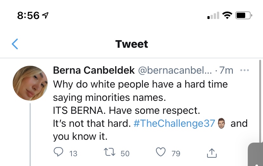The height and width of the screenshot is (166, 263).
Task: Tap the retweet arrows icon
Action: coord(110,152)
